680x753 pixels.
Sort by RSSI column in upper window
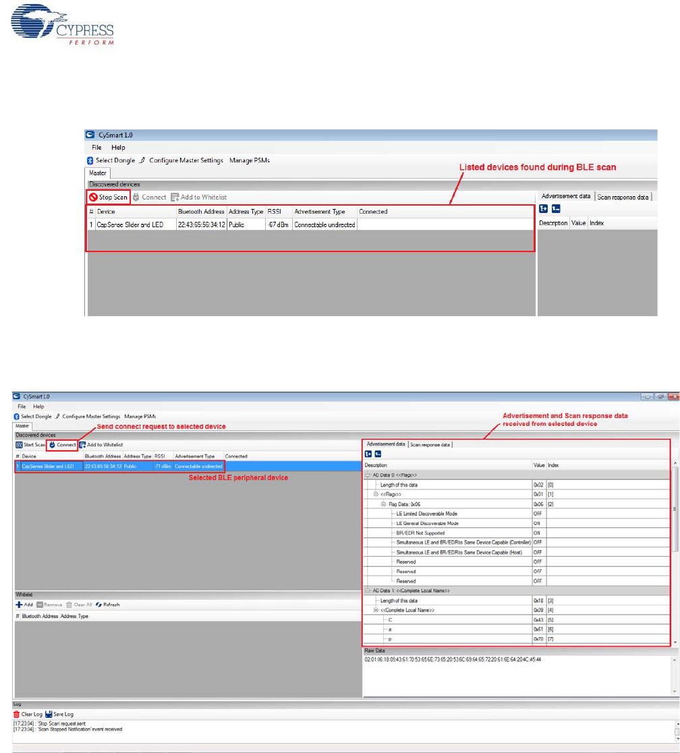coord(278,211)
